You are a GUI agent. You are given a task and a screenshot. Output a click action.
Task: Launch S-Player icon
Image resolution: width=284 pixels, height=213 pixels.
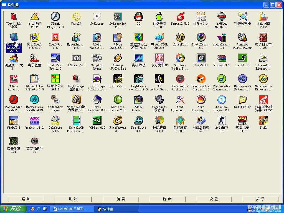coord(97,17)
